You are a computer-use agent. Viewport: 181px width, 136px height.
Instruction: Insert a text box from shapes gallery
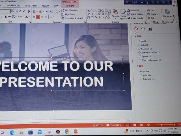click(x=89, y=11)
